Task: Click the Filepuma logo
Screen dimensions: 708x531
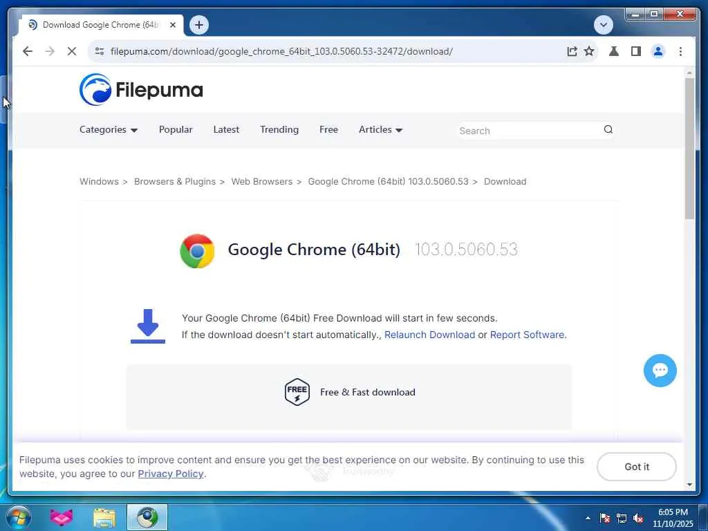Action: coord(141,89)
